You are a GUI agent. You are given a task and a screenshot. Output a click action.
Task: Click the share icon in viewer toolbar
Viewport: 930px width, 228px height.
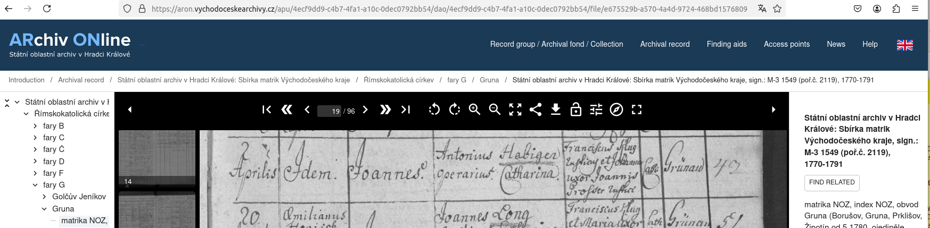point(536,109)
